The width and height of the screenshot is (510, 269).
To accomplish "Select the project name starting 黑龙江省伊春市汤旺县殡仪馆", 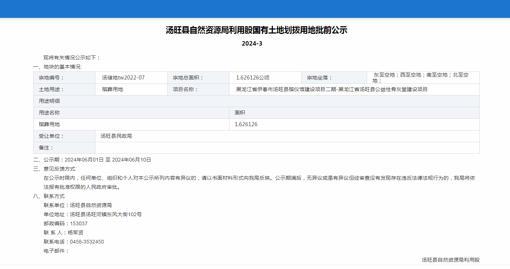I will point(332,89).
